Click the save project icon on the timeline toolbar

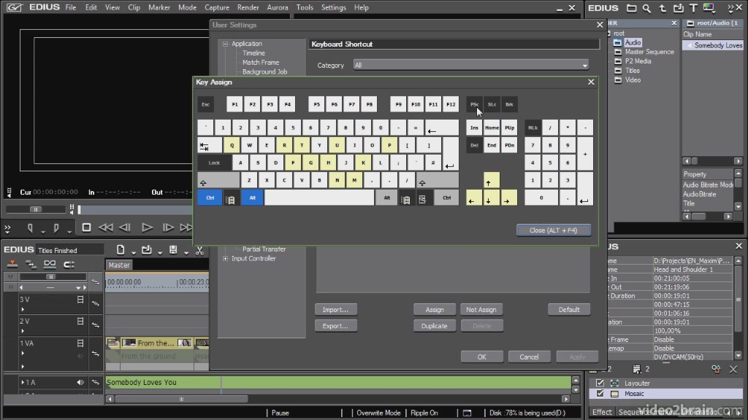(x=173, y=250)
